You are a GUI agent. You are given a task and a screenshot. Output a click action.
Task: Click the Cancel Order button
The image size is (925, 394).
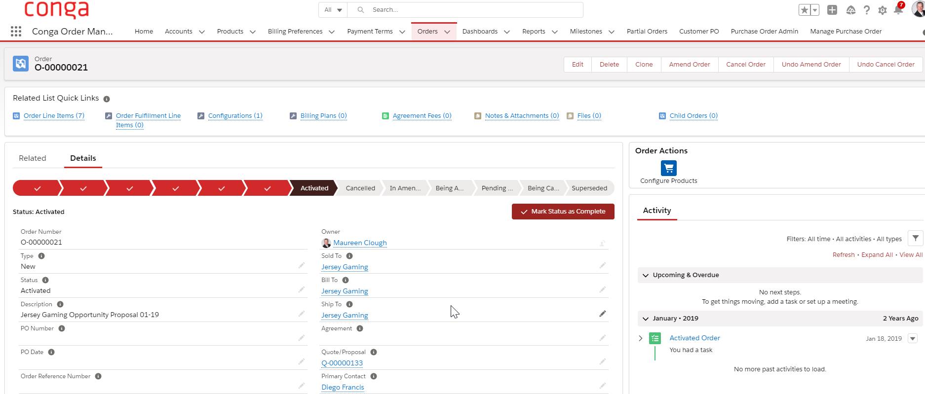coord(746,64)
